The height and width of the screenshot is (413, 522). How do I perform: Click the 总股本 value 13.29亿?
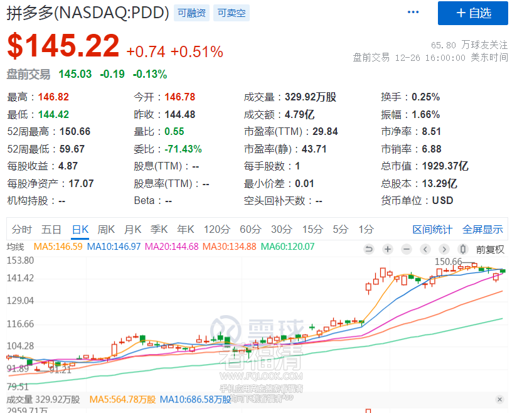(440, 183)
